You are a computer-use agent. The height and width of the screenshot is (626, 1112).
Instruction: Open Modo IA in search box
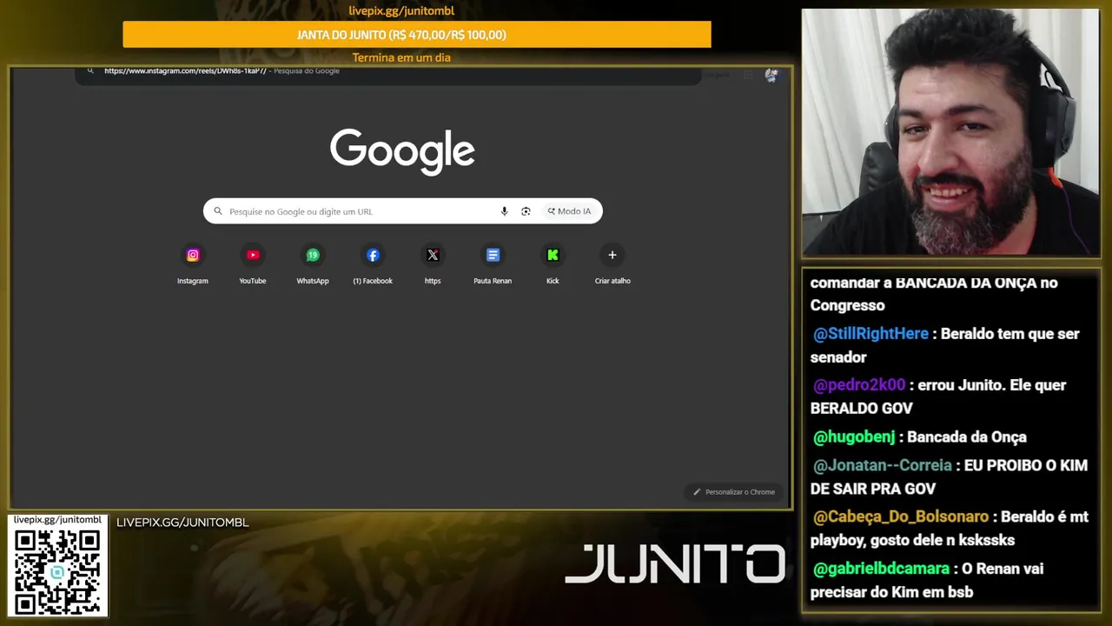coord(569,211)
